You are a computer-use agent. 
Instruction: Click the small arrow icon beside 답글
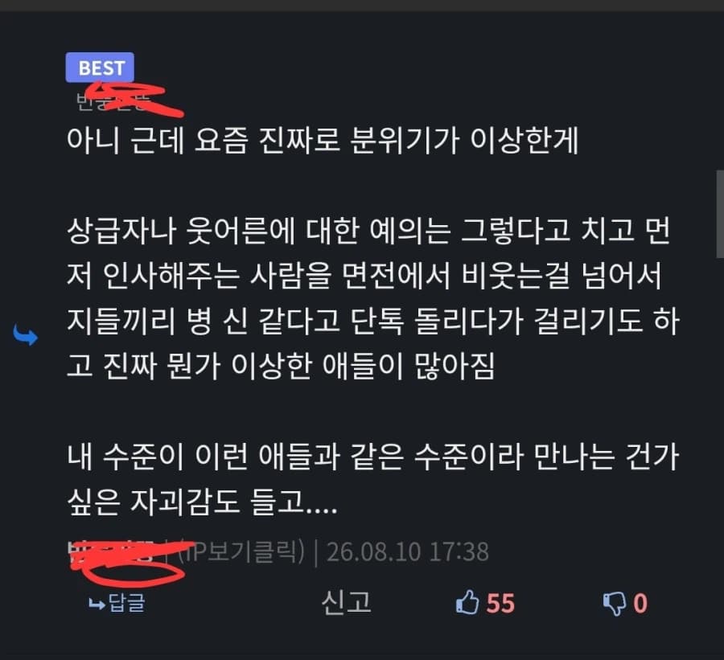(97, 604)
